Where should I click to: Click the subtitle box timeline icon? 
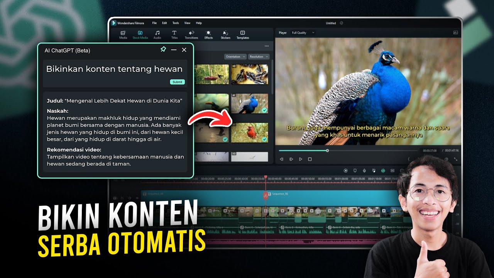(392, 170)
